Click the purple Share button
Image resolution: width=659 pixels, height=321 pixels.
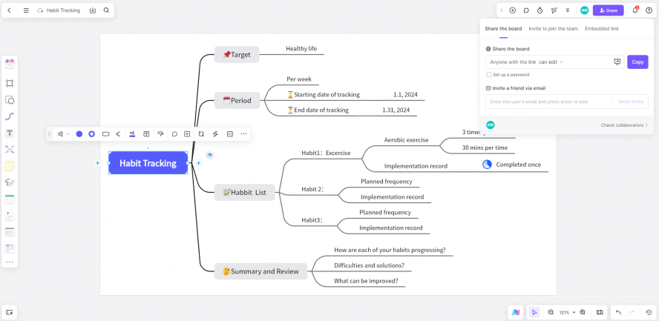pyautogui.click(x=608, y=10)
